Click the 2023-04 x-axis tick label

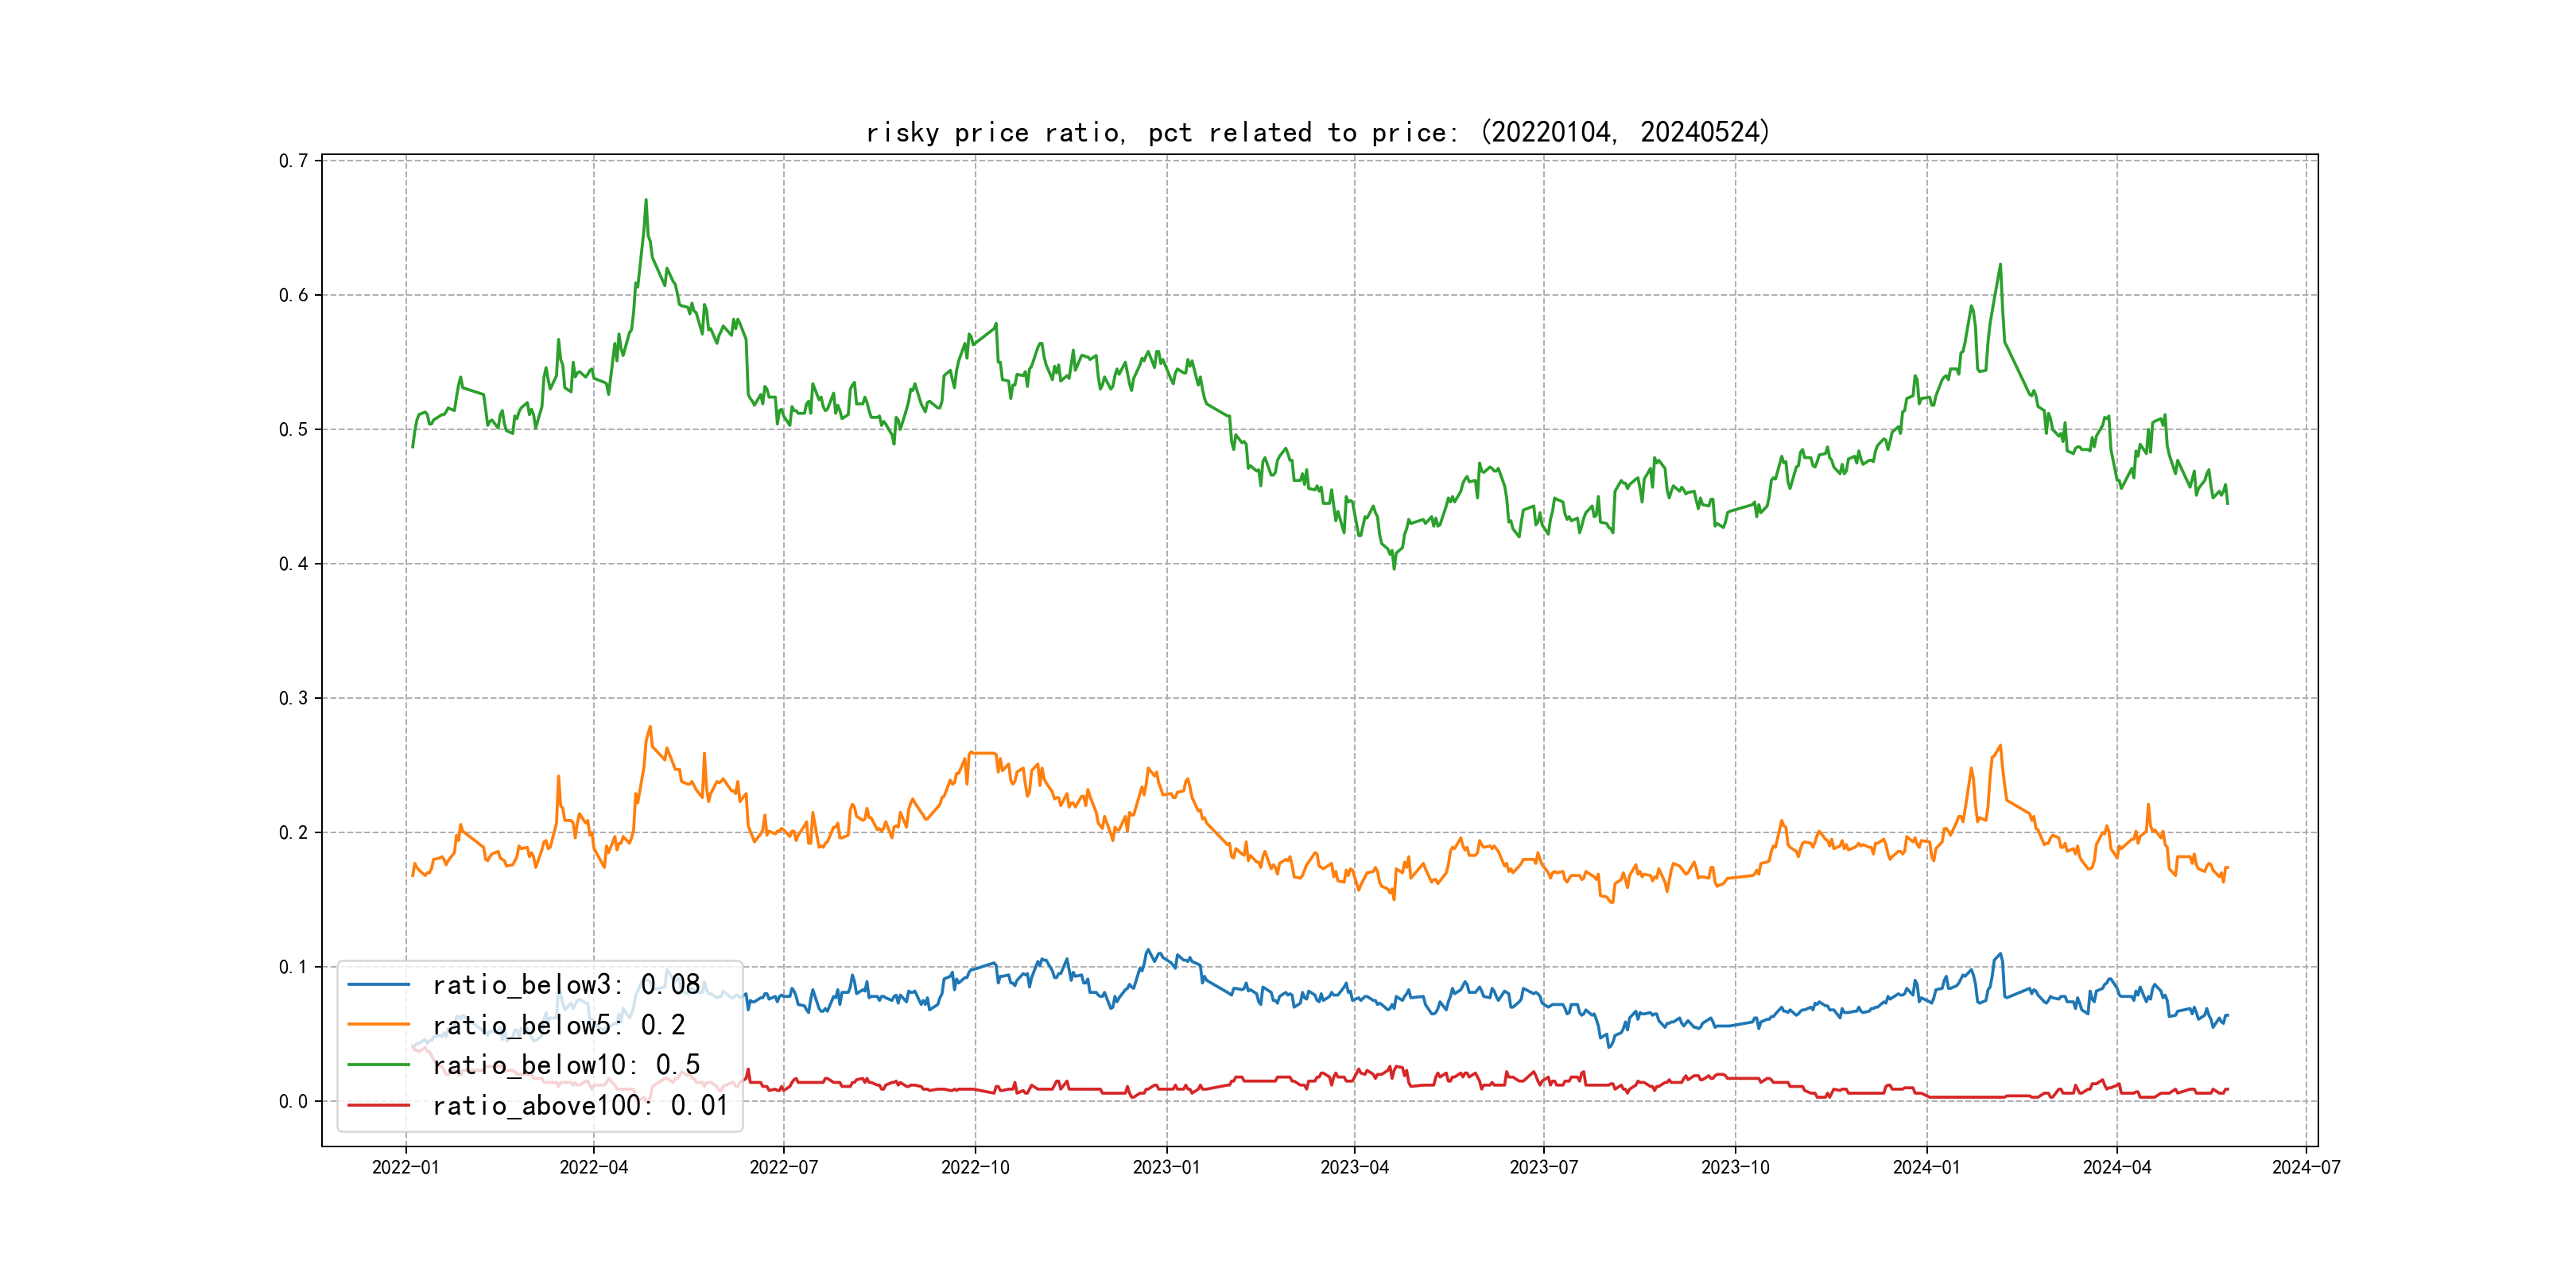[1354, 1167]
